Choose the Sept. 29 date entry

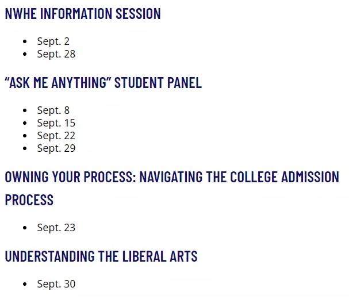coord(56,148)
